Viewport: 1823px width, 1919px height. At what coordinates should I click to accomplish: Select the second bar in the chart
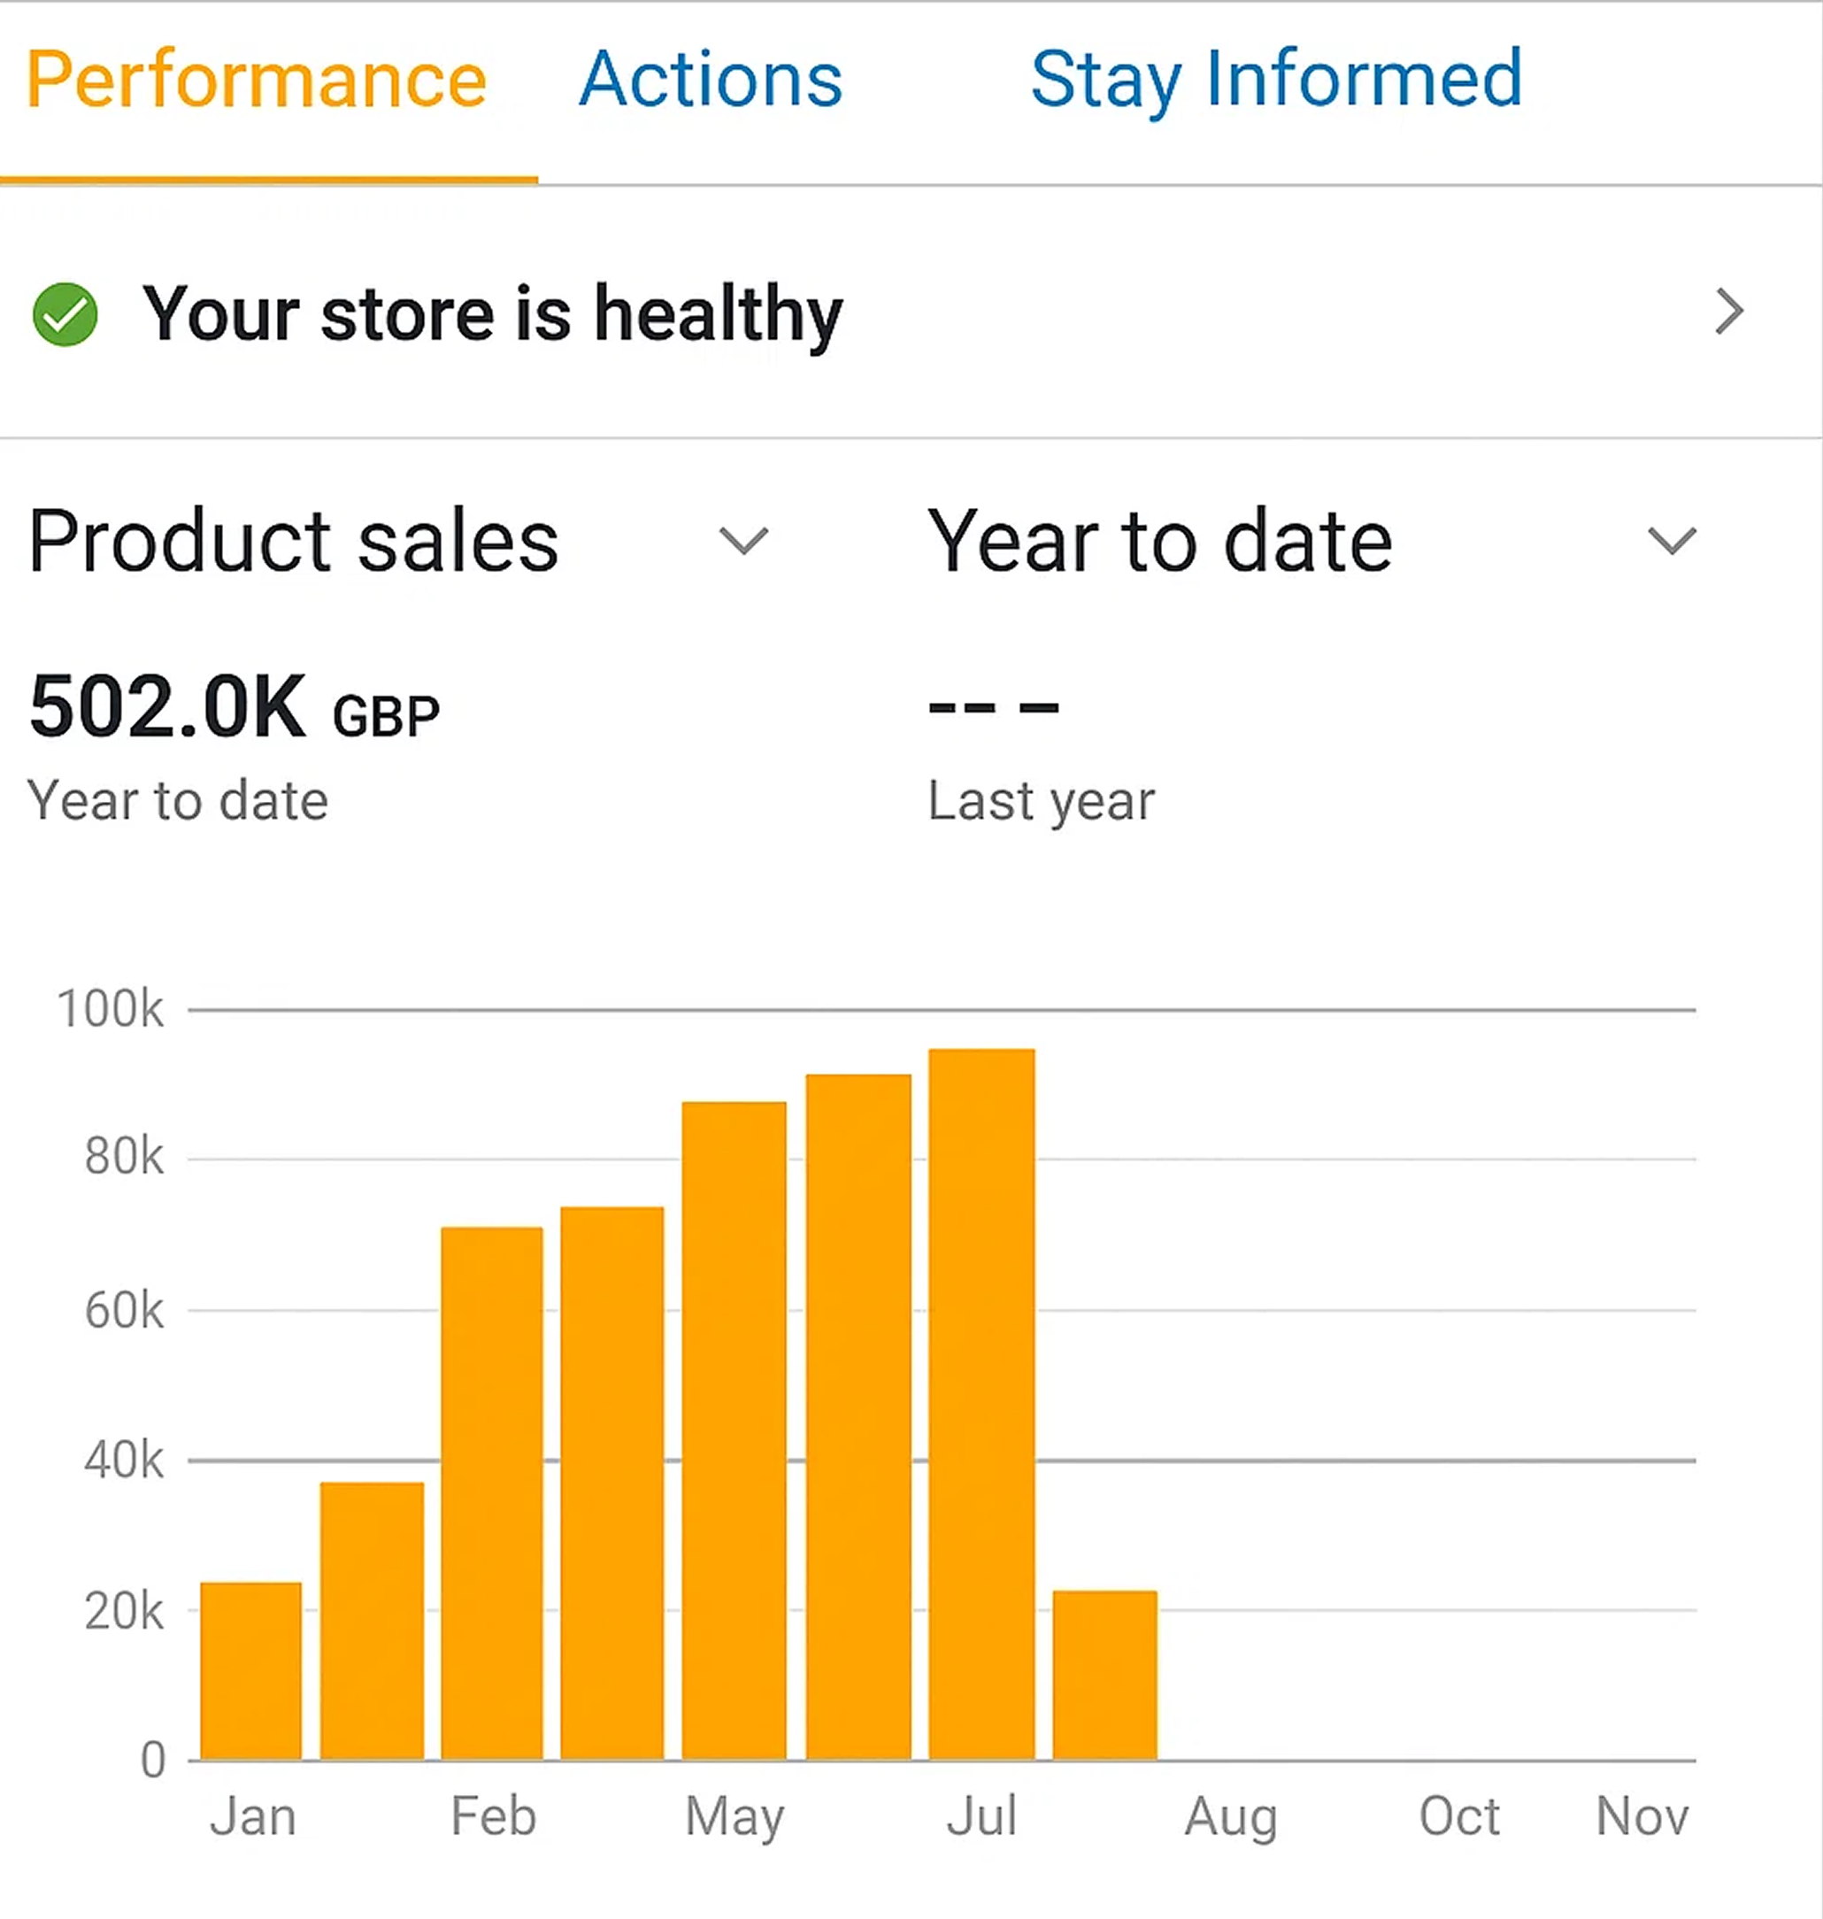[373, 1621]
